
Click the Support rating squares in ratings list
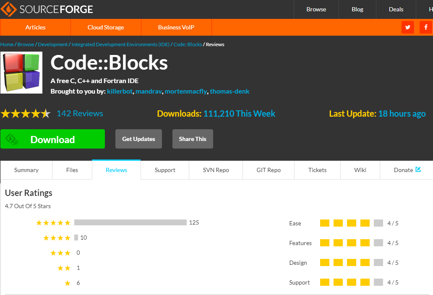point(352,282)
